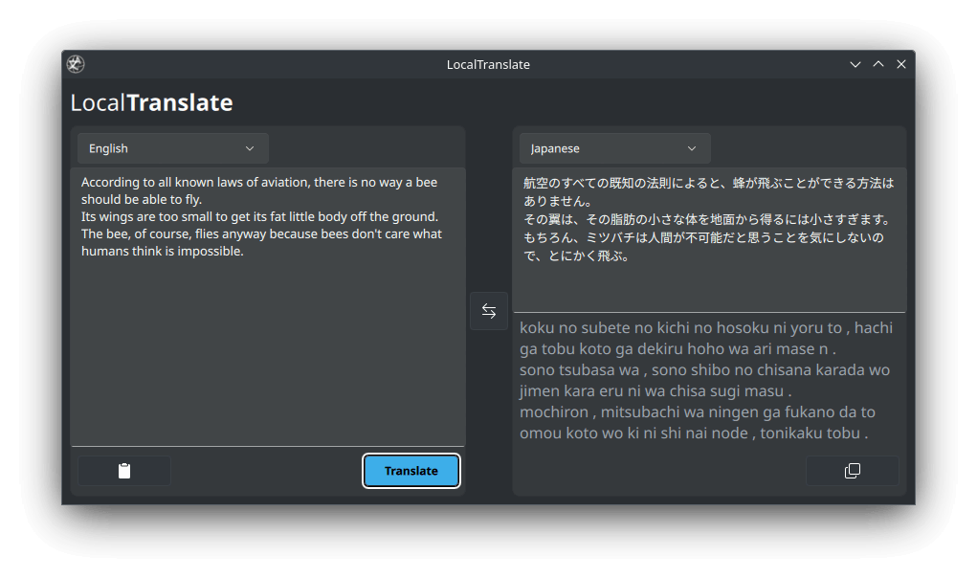Click the down-arrow icon in the title bar

(x=855, y=64)
